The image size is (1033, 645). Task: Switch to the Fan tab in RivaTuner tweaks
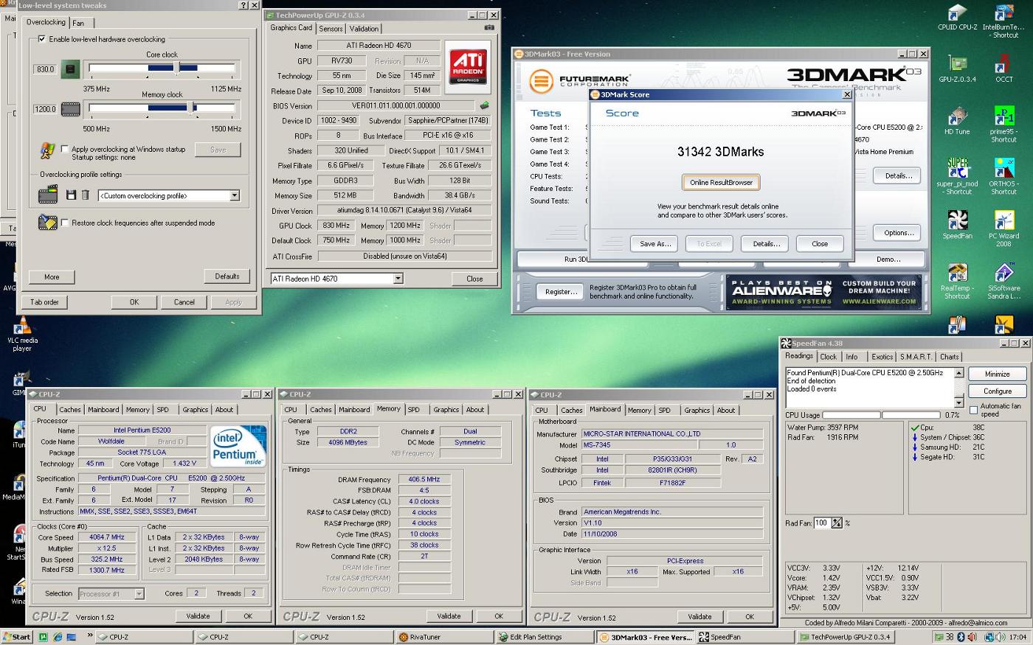78,23
